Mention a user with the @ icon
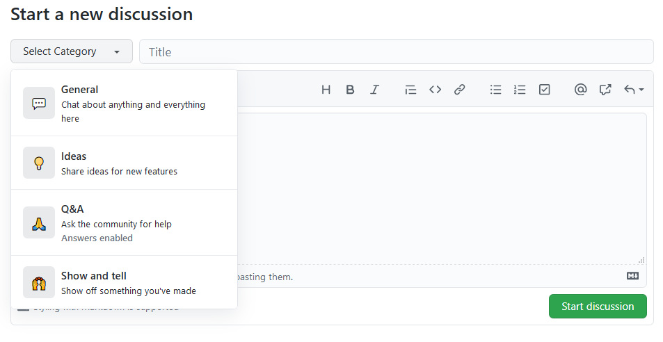The height and width of the screenshot is (342, 663). [580, 90]
